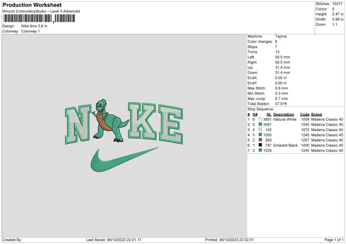Click the Height value 2.47 in

pos(337,14)
